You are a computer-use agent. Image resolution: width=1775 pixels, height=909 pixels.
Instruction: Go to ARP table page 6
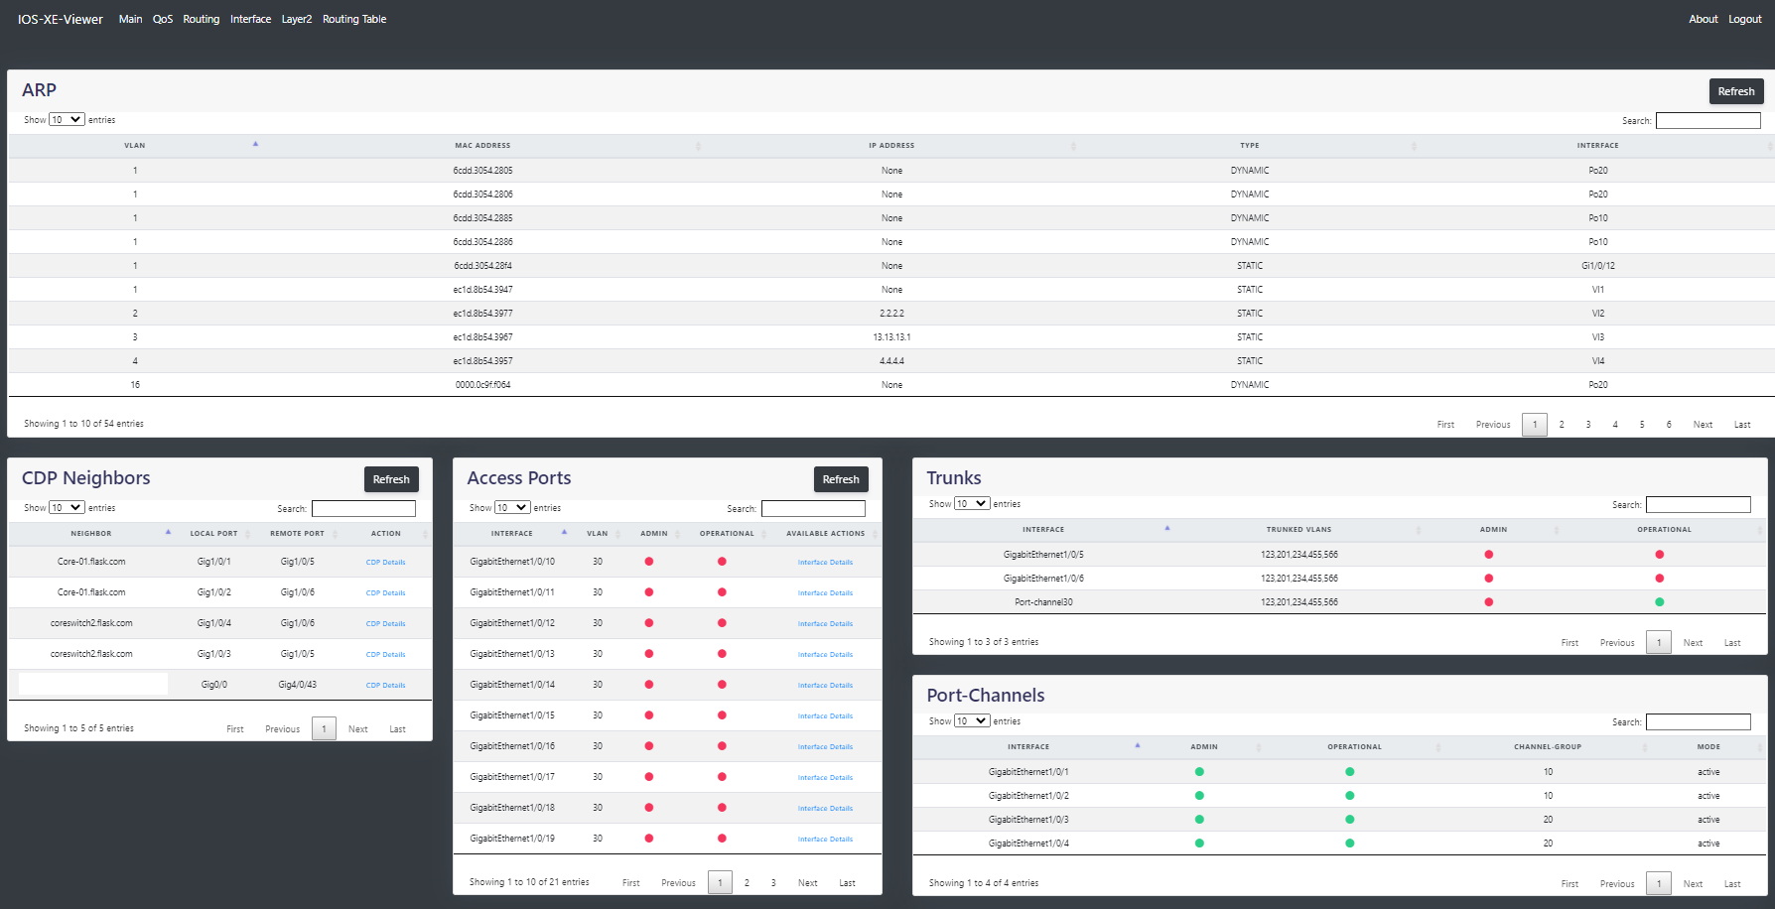(x=1669, y=425)
